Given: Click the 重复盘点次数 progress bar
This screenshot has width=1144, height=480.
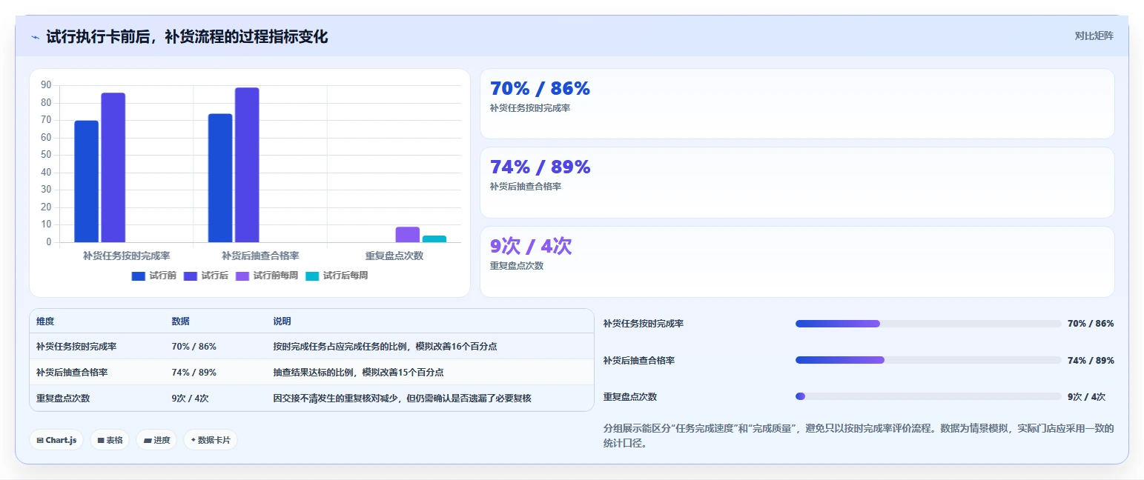Looking at the screenshot, I should point(928,396).
